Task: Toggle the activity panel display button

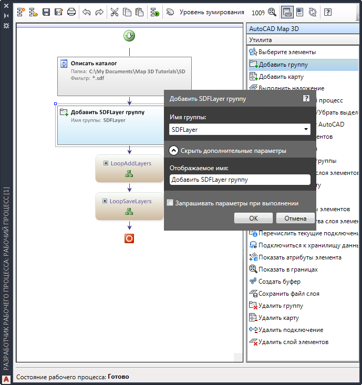Action: tap(287, 12)
